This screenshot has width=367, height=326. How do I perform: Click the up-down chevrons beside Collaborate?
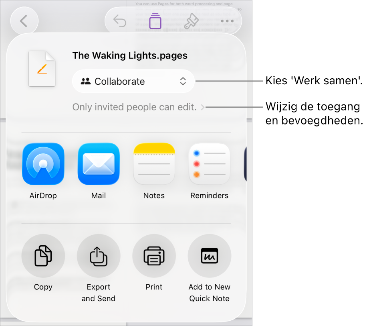[x=183, y=81]
